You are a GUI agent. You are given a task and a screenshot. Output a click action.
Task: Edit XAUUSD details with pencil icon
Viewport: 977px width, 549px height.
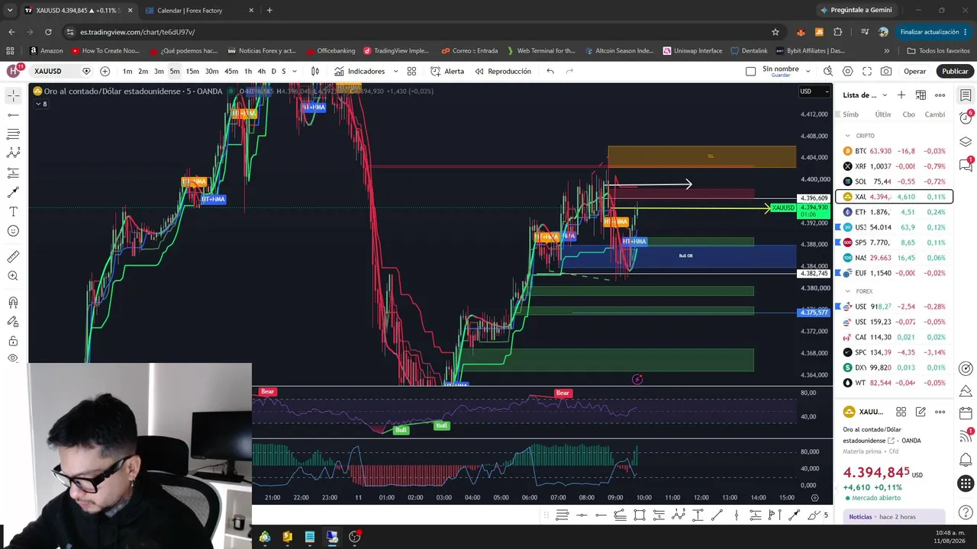point(921,412)
